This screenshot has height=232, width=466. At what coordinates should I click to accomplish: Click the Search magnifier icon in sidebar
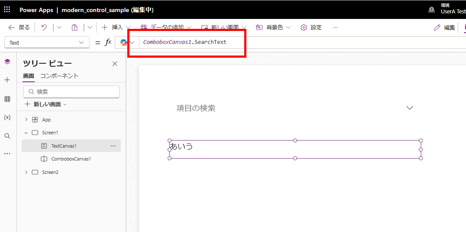tap(7, 136)
